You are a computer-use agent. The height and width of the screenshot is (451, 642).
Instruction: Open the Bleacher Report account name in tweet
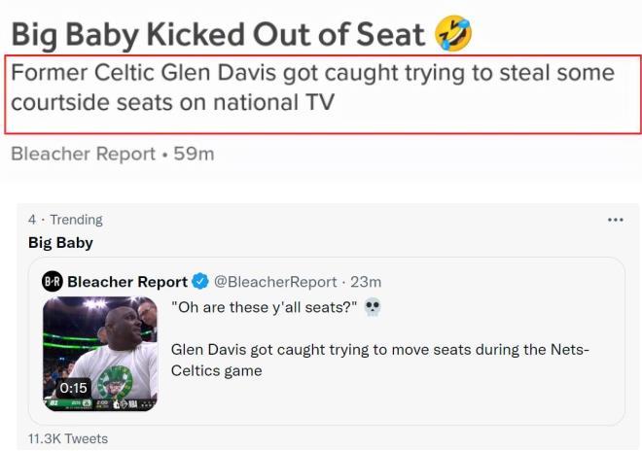pyautogui.click(x=126, y=282)
